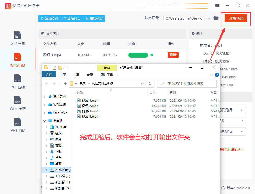Viewport: 255px width, 194px height.
Task: Sort files by 大小 column header
Action: (x=152, y=93)
